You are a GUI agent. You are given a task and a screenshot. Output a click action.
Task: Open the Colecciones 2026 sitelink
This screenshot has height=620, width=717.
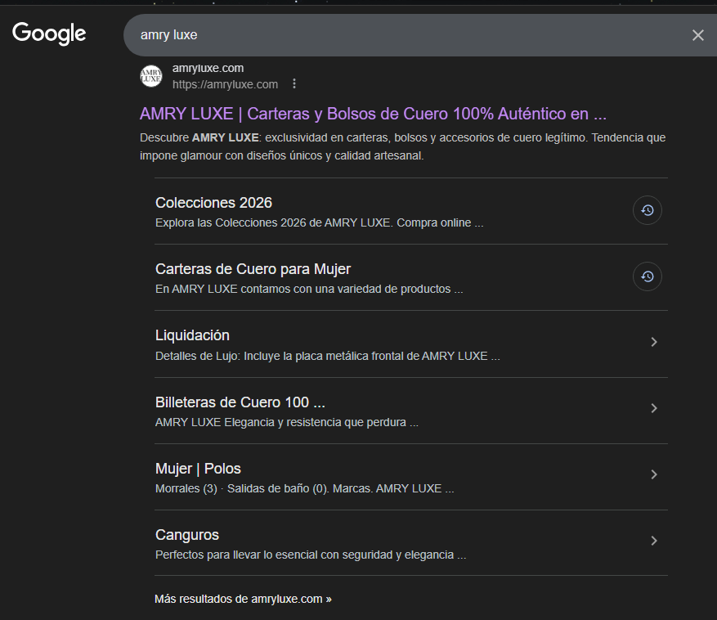(213, 202)
